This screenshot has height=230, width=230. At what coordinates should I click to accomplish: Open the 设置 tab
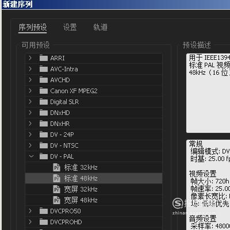tap(70, 27)
